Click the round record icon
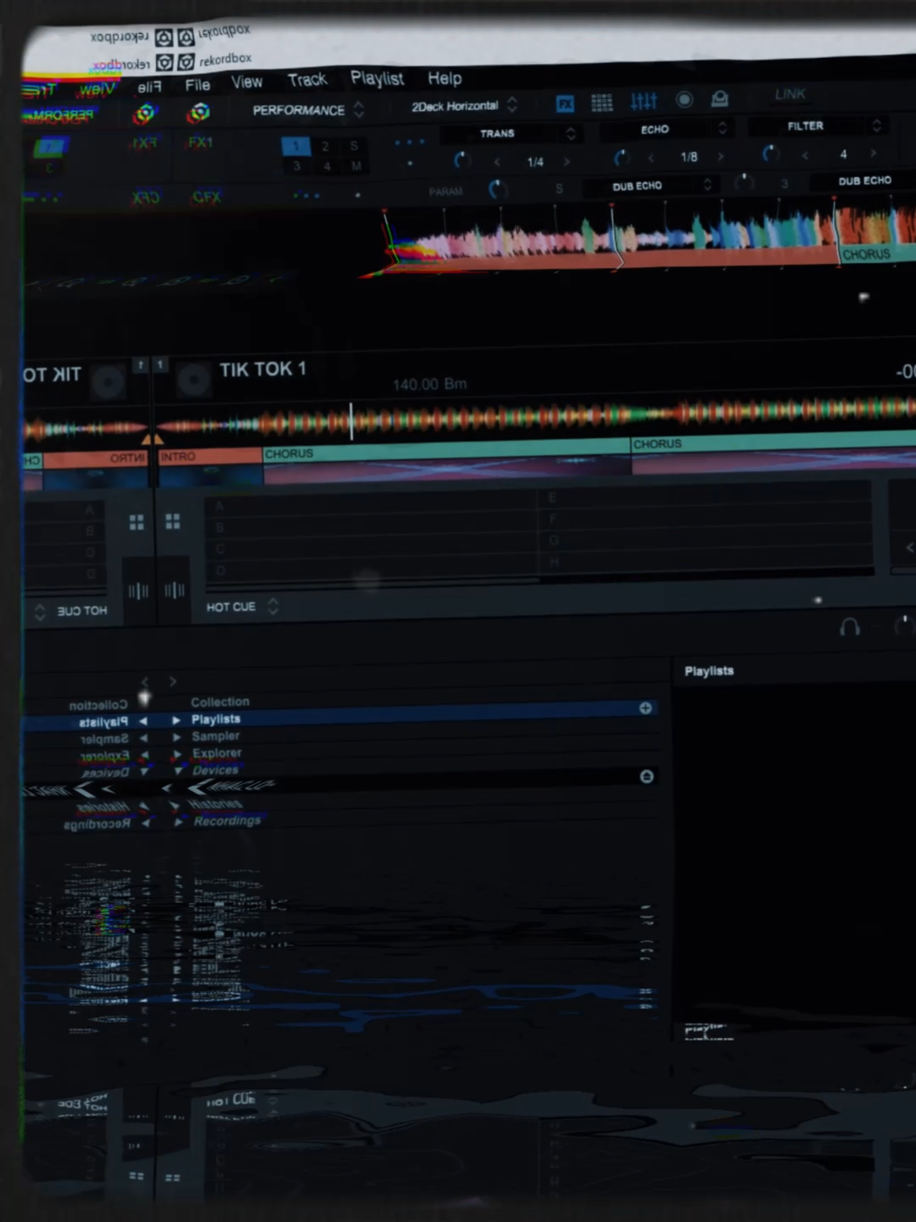 click(x=684, y=100)
